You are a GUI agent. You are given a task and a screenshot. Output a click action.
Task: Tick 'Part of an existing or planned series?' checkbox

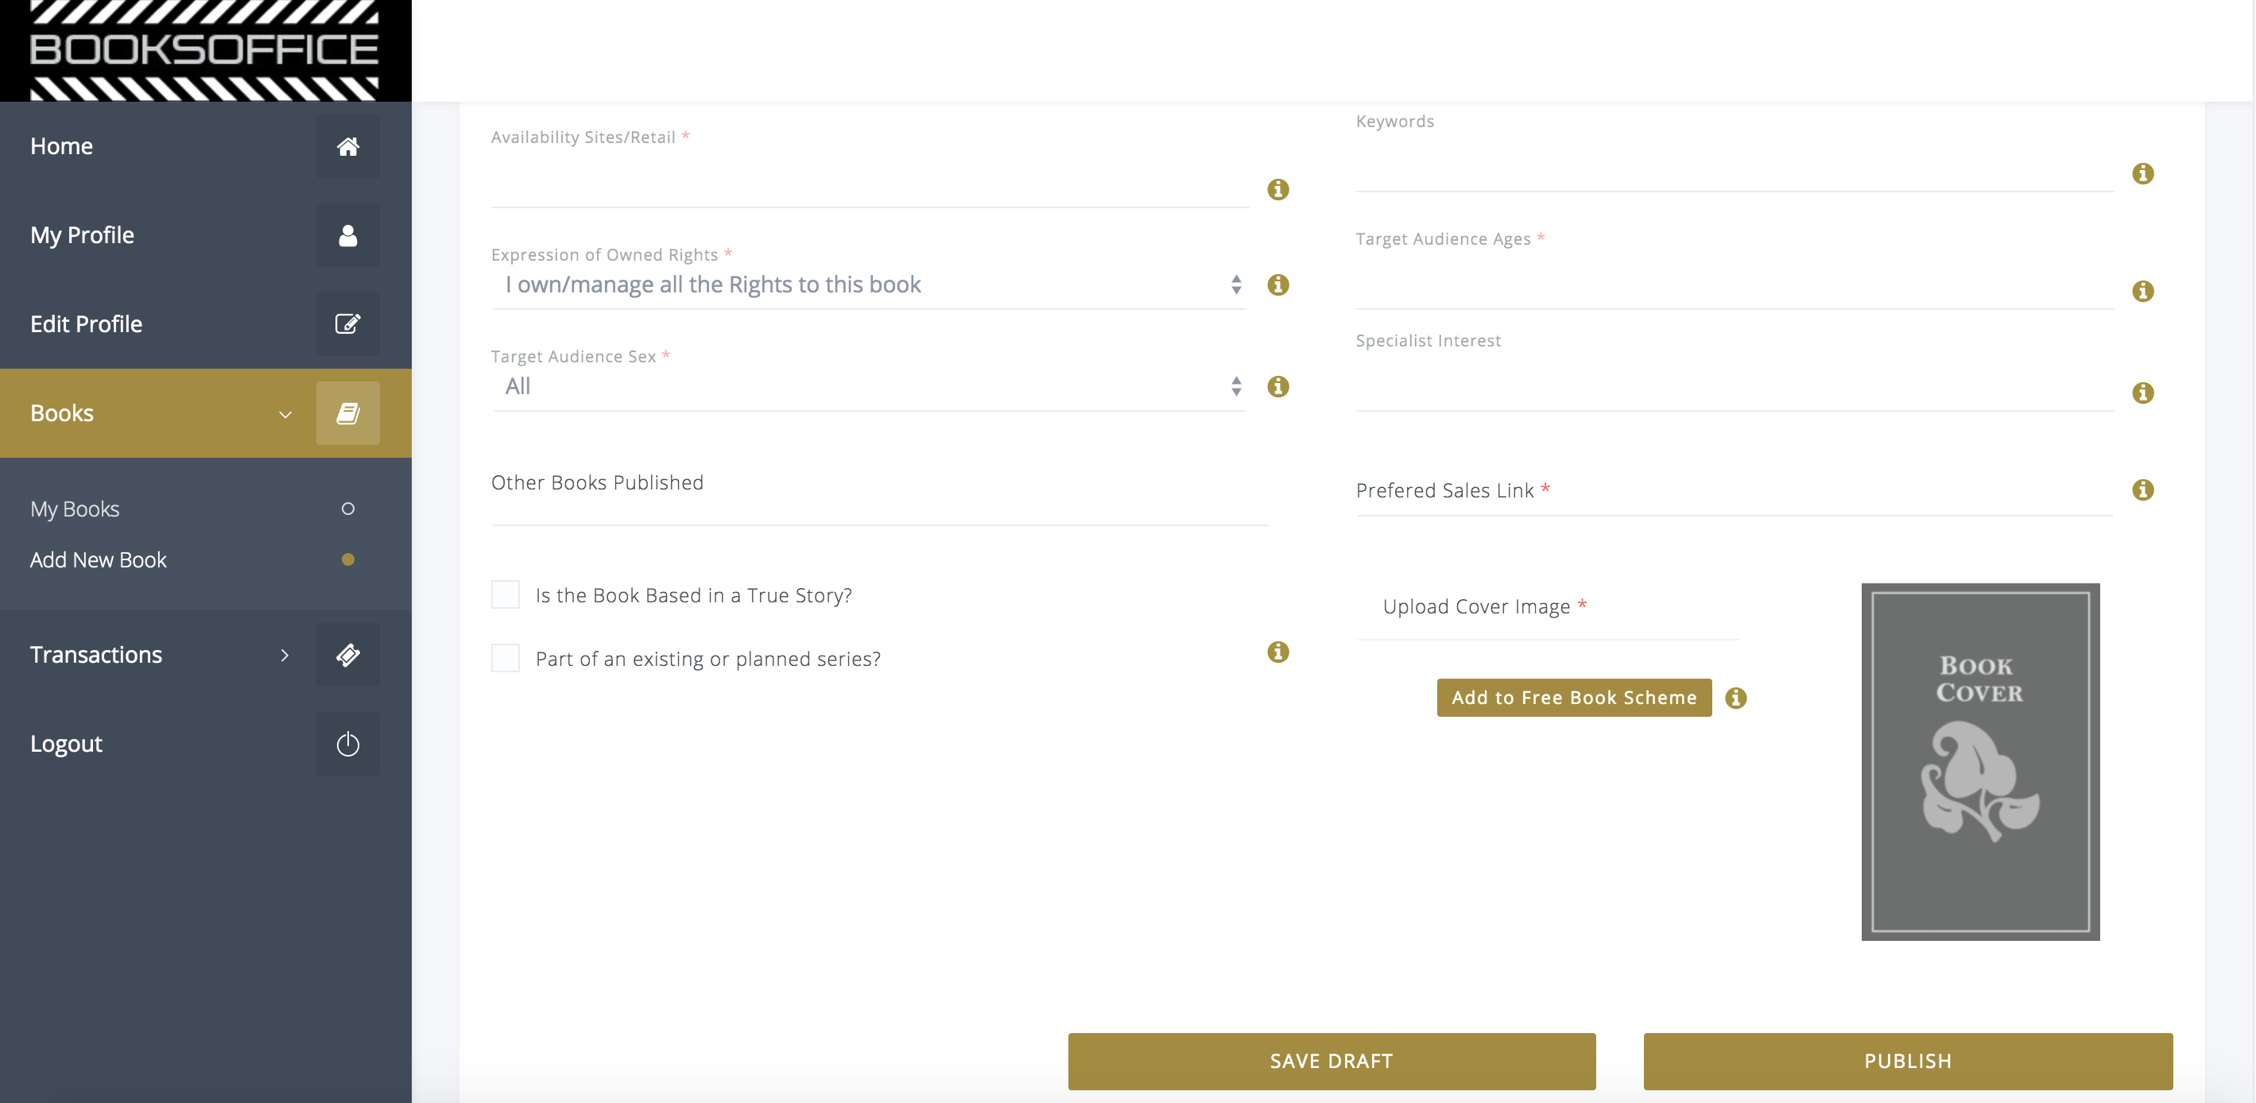tap(506, 657)
